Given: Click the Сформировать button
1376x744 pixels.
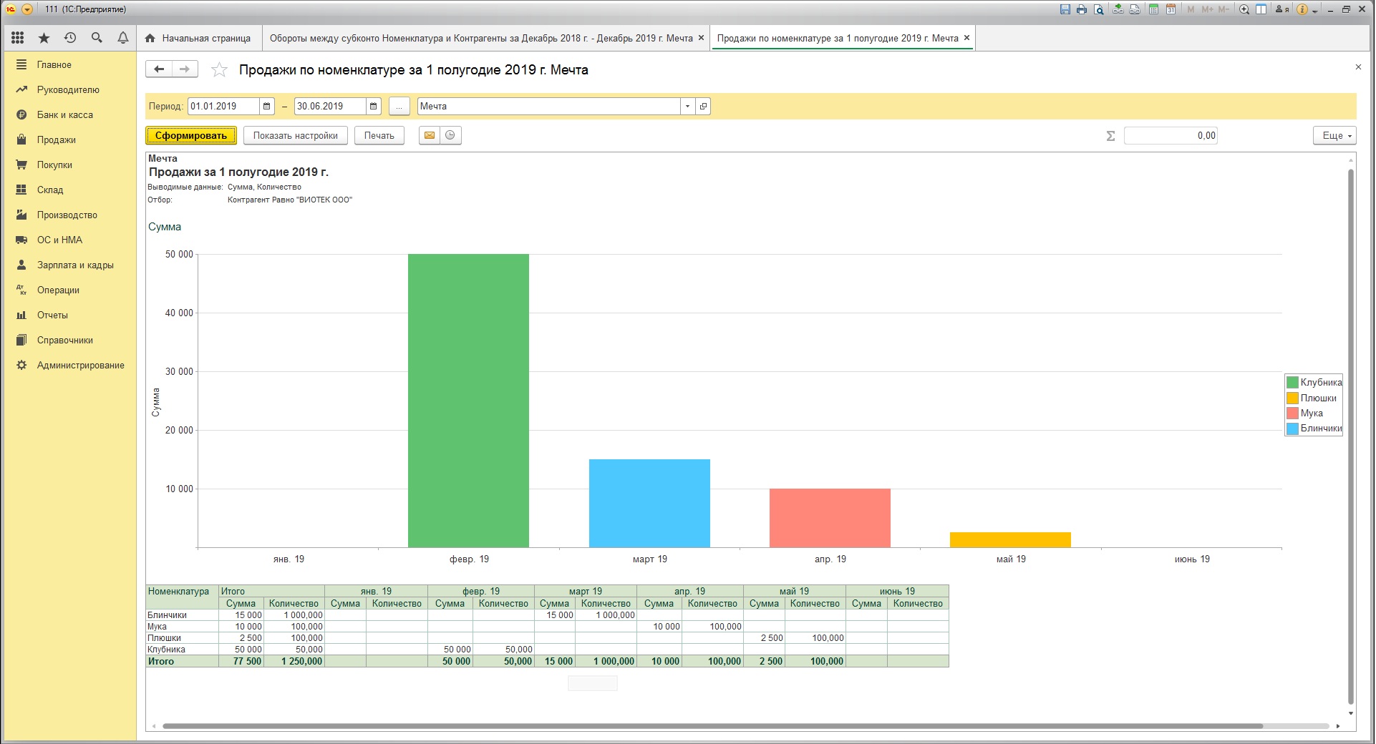Looking at the screenshot, I should click(x=191, y=135).
